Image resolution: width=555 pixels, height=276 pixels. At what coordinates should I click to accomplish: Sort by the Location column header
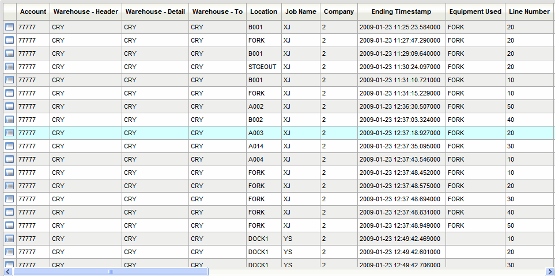click(x=264, y=11)
